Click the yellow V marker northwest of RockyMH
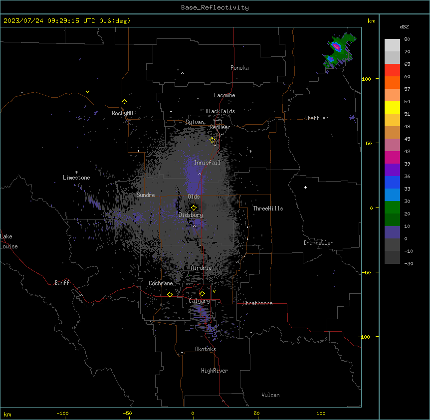This screenshot has width=430, height=420. click(87, 92)
